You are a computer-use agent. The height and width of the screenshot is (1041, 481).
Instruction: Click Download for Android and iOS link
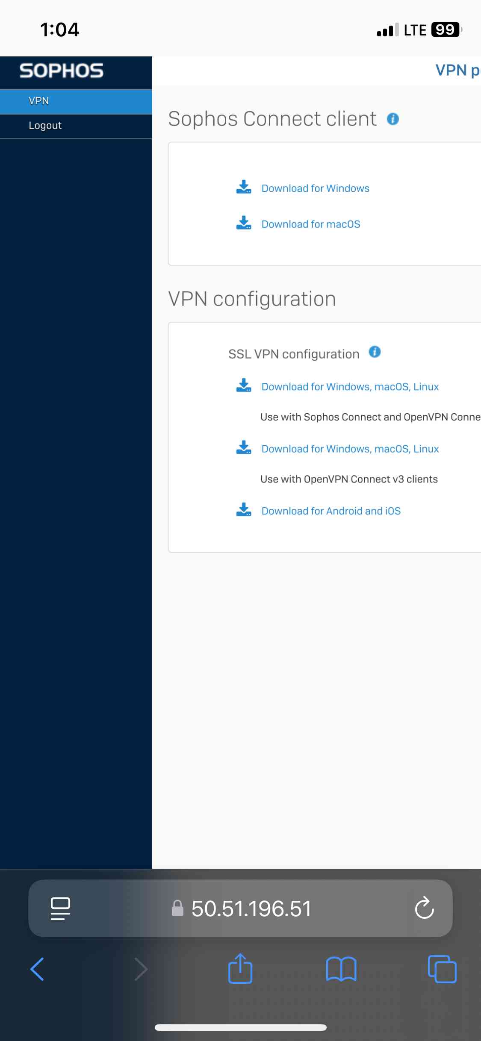pyautogui.click(x=331, y=511)
